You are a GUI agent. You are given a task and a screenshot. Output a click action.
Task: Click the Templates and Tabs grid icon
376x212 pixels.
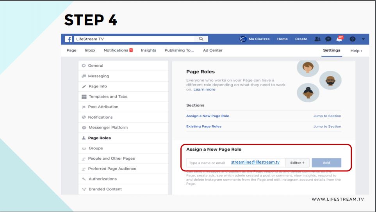click(84, 97)
